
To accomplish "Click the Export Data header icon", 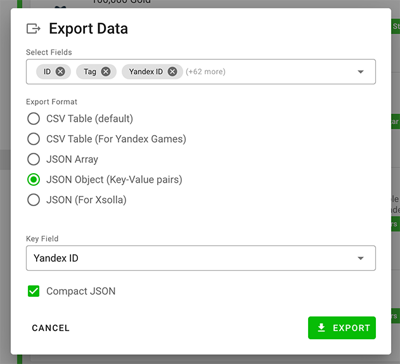I will point(33,29).
